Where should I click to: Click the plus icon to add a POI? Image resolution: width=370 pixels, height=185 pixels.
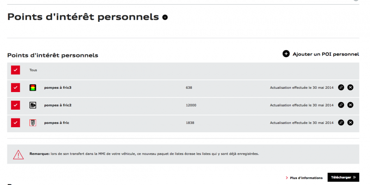tap(286, 54)
